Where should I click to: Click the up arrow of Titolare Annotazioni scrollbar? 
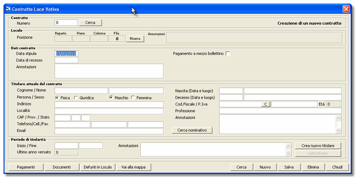coord(338,118)
